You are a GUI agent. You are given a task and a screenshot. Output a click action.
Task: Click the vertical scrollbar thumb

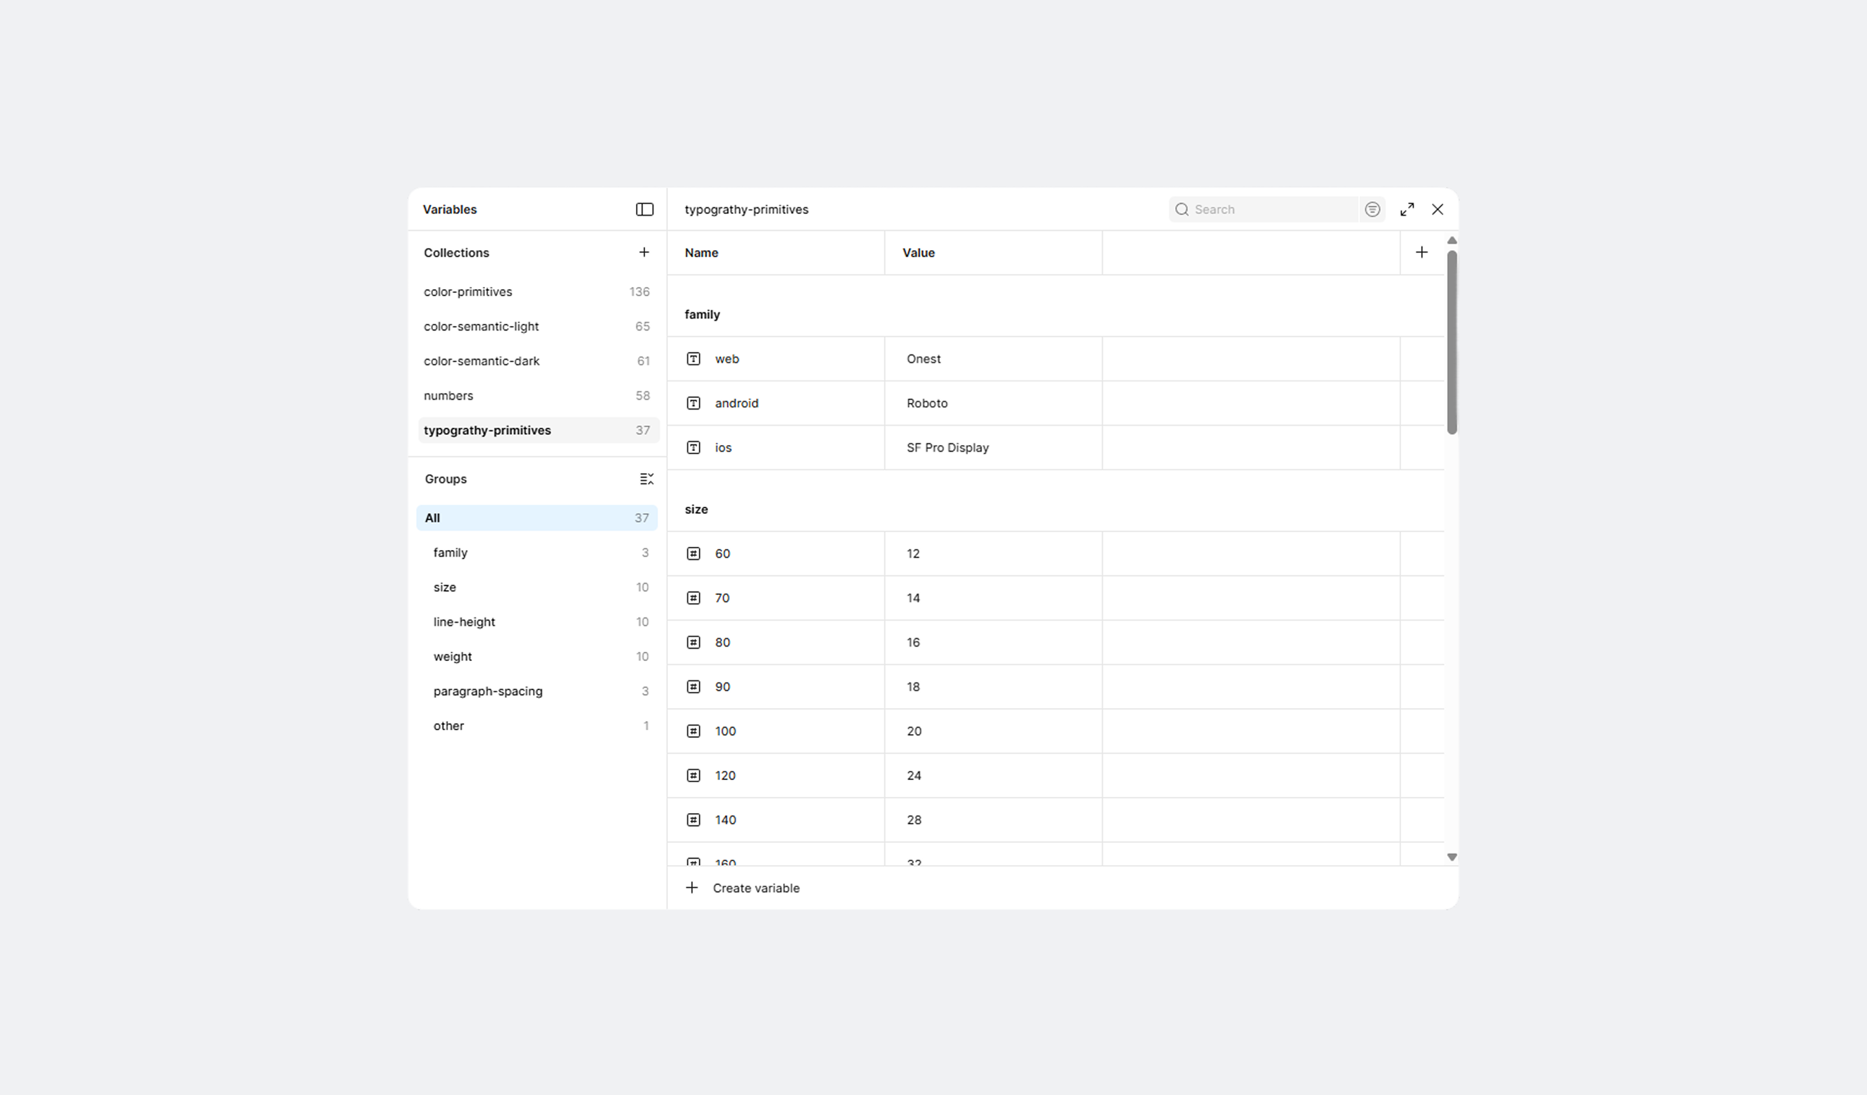[1451, 342]
